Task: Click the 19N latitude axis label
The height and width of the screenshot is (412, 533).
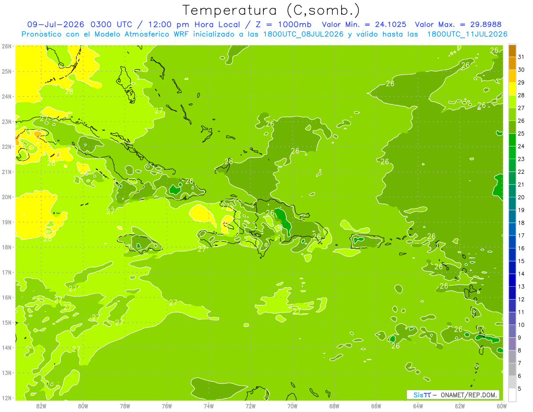Action: [7, 222]
